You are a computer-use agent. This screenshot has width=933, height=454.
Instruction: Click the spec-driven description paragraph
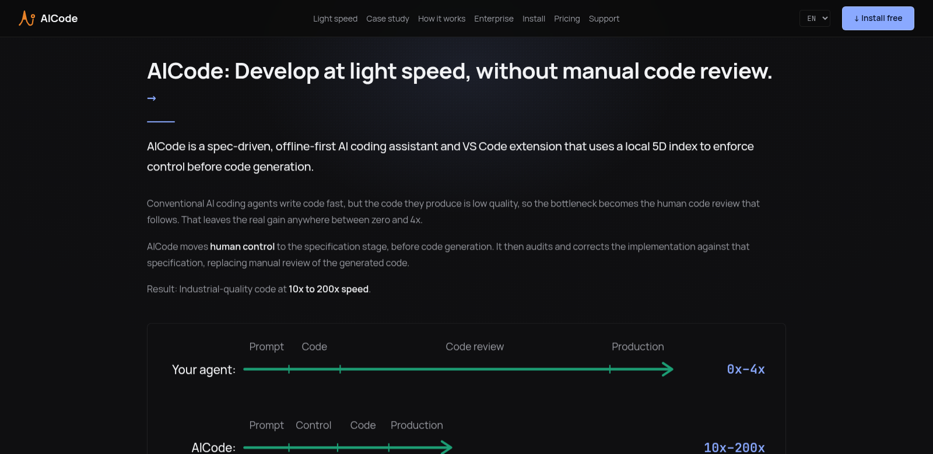point(450,157)
